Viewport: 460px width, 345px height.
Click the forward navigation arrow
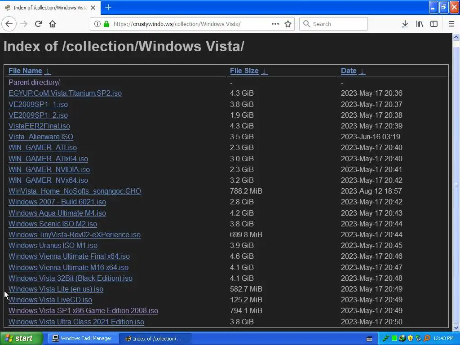tap(24, 24)
